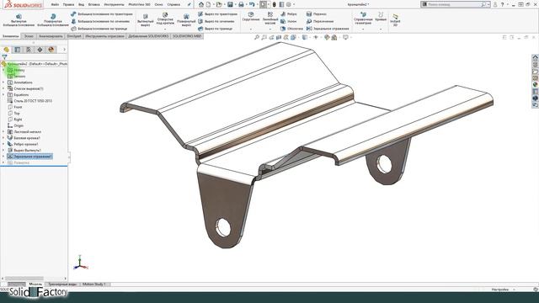
Task: Expand the Вырез-Вытянуть1 tree node
Action: tap(3, 150)
